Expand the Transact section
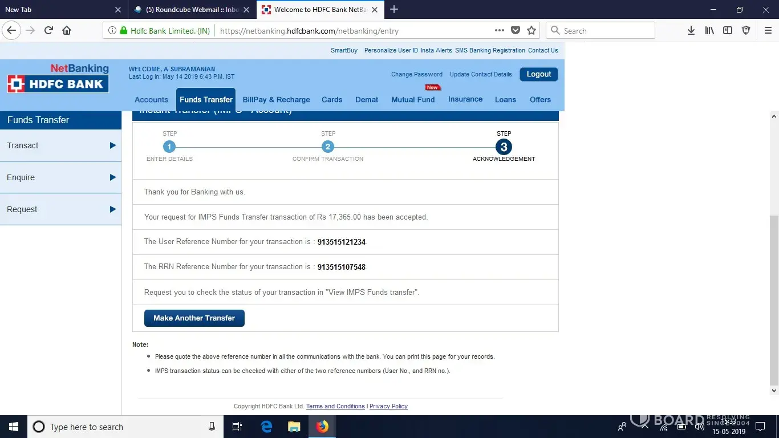The height and width of the screenshot is (438, 779). pyautogui.click(x=60, y=145)
